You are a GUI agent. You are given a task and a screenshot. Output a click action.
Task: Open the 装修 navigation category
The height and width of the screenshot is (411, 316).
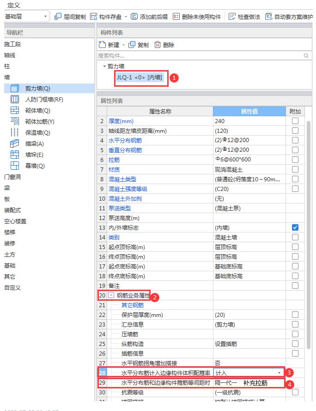[x=10, y=243]
